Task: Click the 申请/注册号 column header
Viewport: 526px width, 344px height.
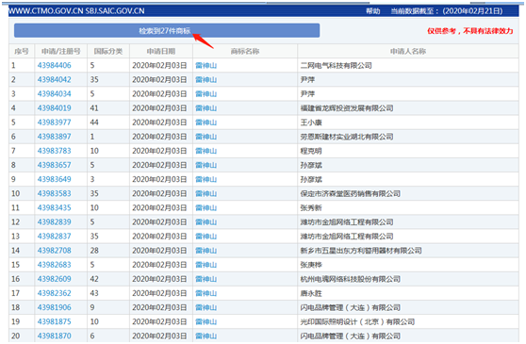Action: tap(61, 51)
